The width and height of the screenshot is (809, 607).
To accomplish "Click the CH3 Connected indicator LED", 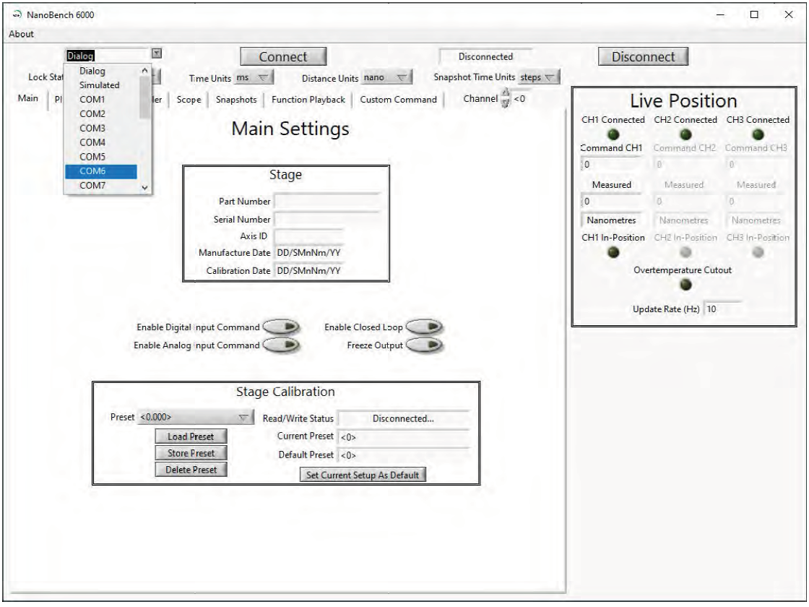I will [x=758, y=134].
